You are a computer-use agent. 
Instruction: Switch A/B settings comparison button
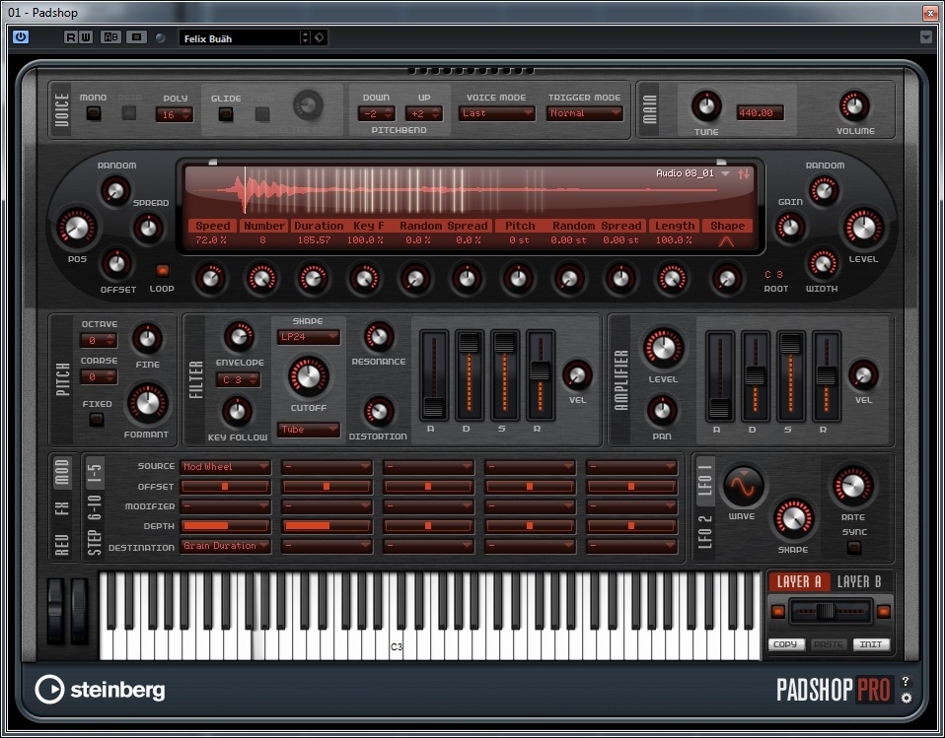coord(110,37)
